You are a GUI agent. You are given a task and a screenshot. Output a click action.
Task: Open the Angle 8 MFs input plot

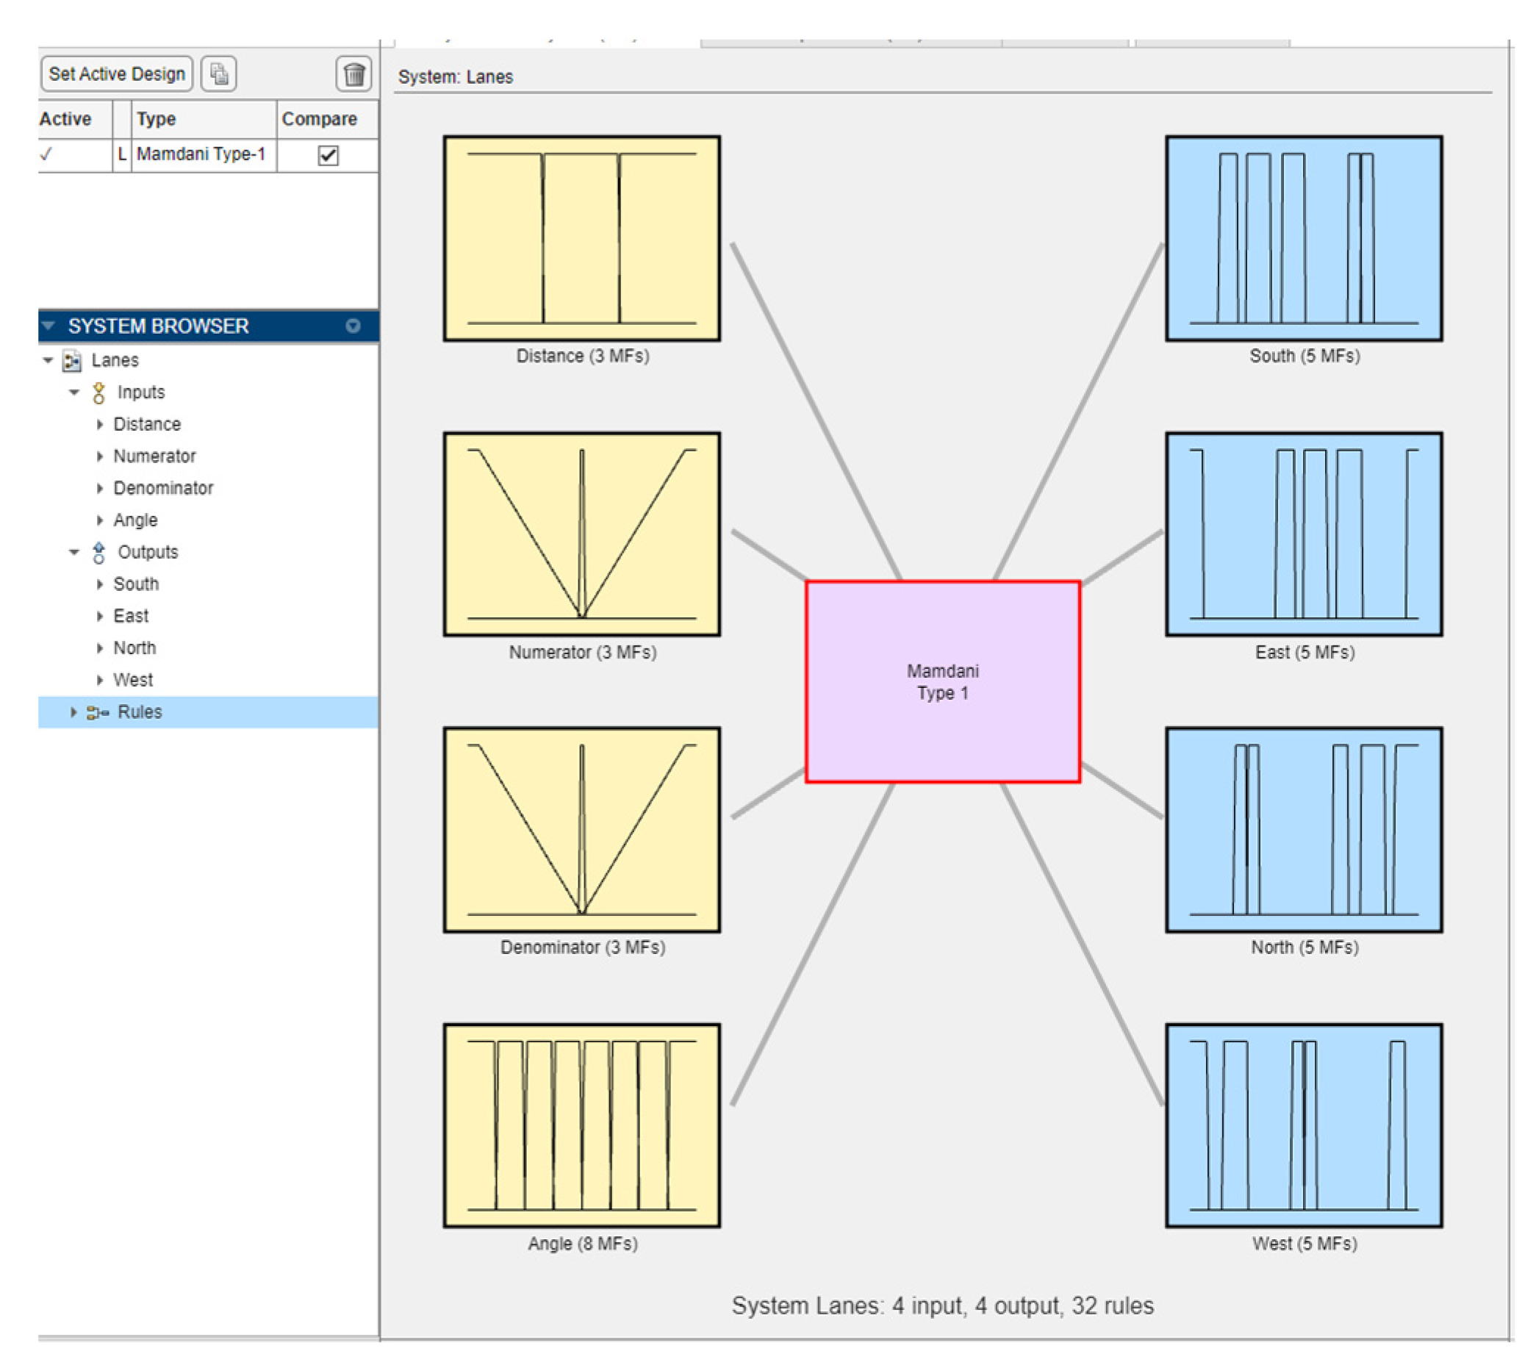click(x=581, y=1125)
